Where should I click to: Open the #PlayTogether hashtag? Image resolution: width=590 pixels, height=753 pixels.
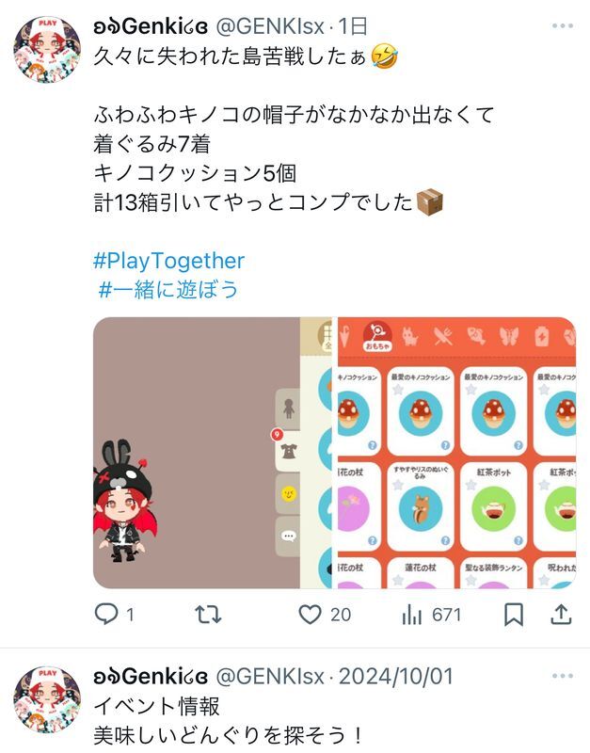168,261
